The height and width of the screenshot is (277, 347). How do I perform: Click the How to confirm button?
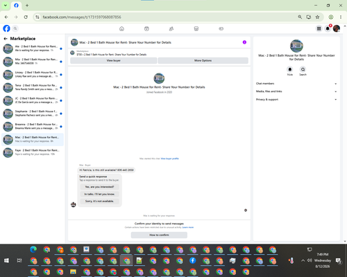pos(159,235)
